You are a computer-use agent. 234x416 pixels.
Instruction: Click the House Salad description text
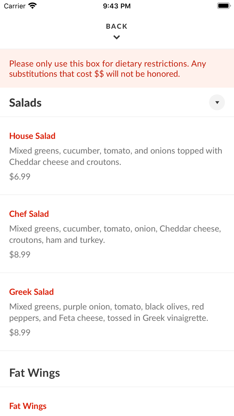click(x=116, y=156)
